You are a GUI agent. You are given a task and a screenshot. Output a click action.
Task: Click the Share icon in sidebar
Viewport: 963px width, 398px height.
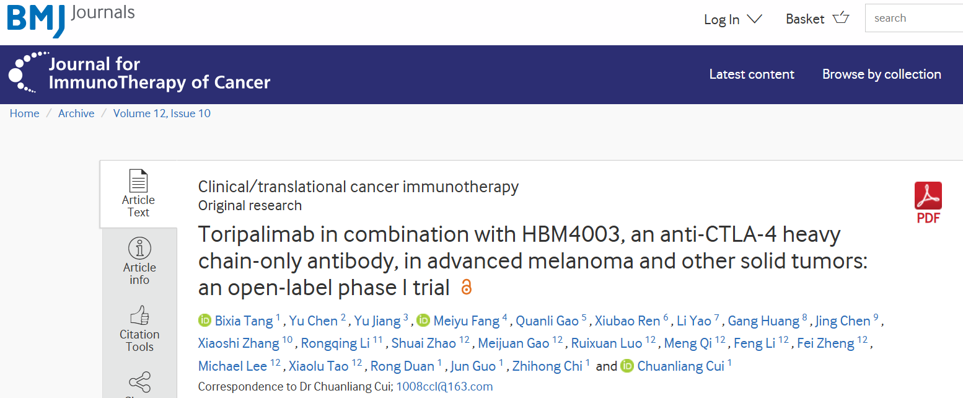pos(139,382)
